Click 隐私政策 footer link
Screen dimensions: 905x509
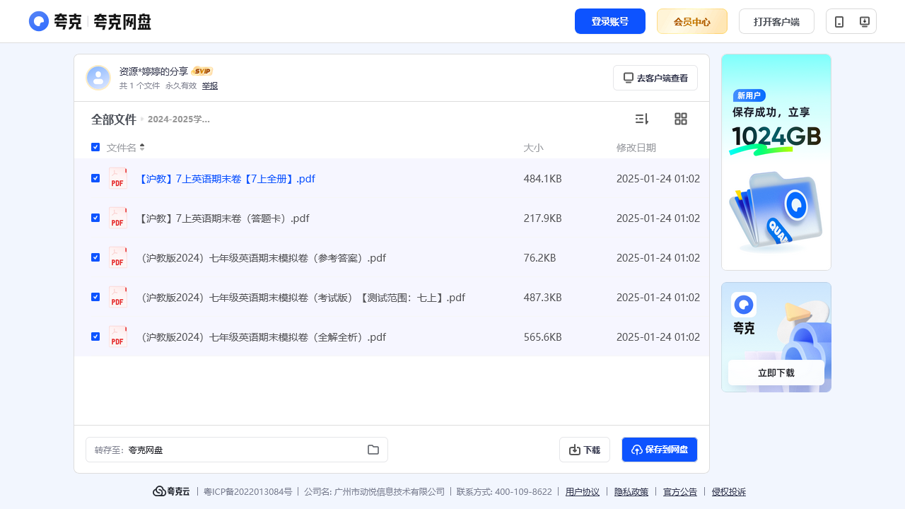631,492
